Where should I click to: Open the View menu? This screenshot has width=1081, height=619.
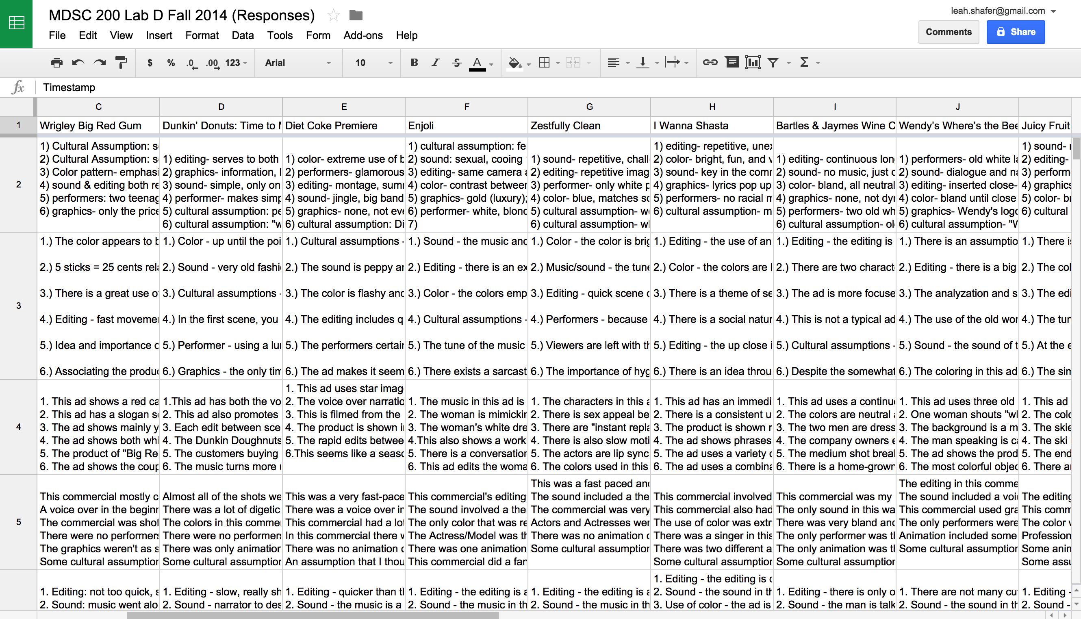click(x=121, y=35)
